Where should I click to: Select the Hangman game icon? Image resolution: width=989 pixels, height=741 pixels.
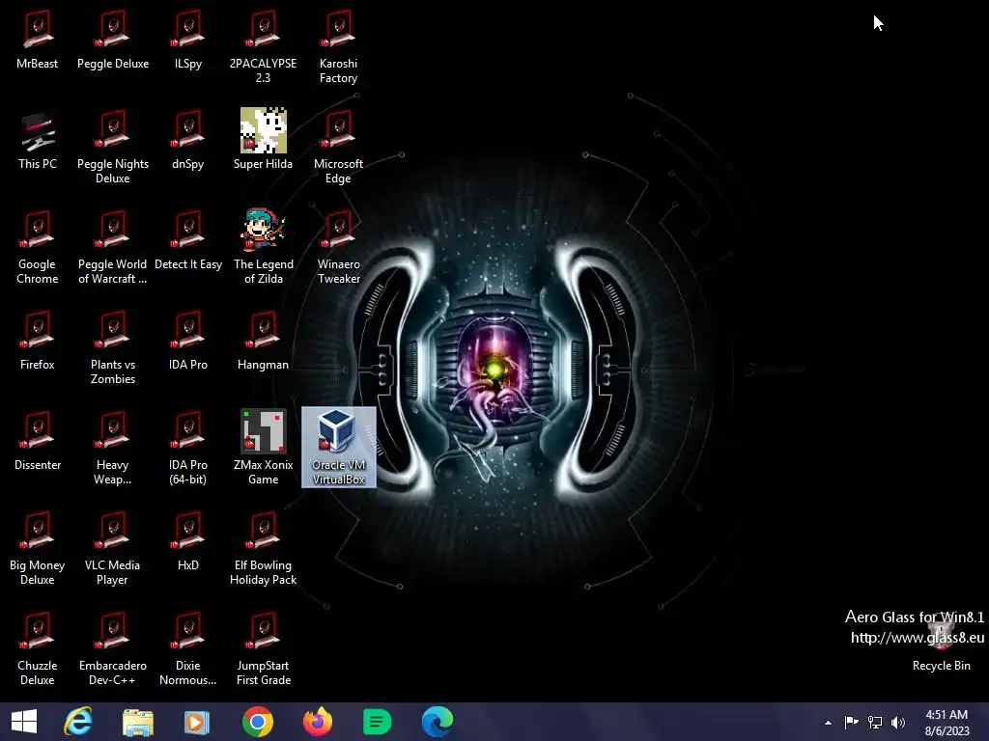pyautogui.click(x=263, y=341)
